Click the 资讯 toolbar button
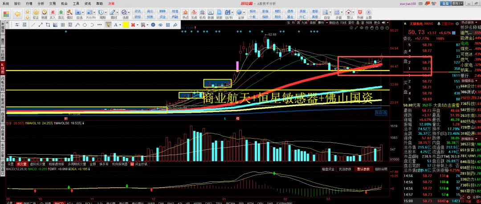The width and height of the screenshot is (481, 204). (138, 12)
